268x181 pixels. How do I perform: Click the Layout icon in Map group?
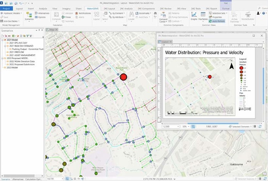tap(96, 16)
